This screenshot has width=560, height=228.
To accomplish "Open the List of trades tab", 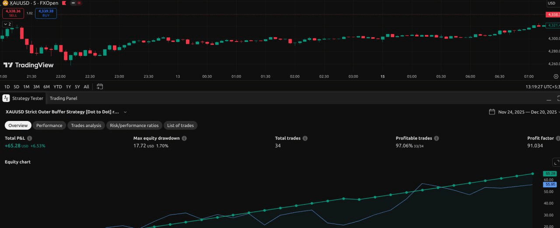I will coord(180,125).
